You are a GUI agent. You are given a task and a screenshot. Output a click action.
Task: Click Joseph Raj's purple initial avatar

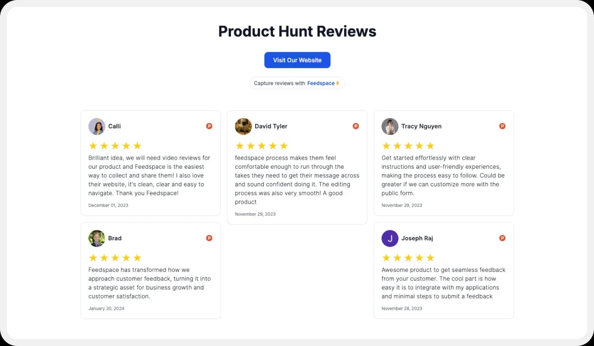coord(390,238)
